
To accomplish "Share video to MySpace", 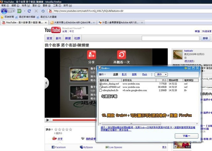I will pos(86,147).
